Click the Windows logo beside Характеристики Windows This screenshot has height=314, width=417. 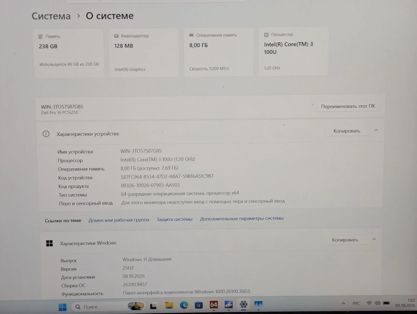50,243
